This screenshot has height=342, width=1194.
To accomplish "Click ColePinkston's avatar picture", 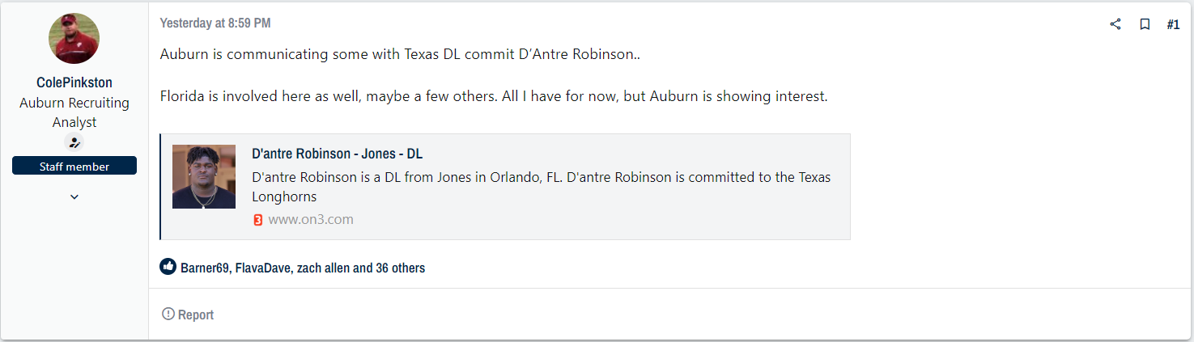I will 74,39.
